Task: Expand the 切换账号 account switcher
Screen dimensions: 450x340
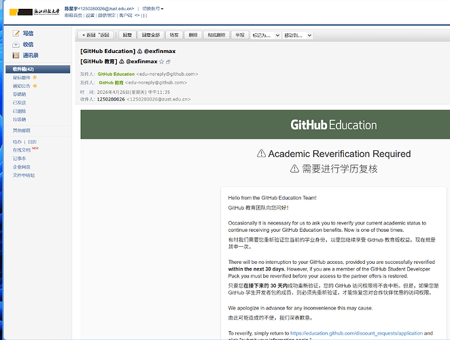Action: [153, 9]
